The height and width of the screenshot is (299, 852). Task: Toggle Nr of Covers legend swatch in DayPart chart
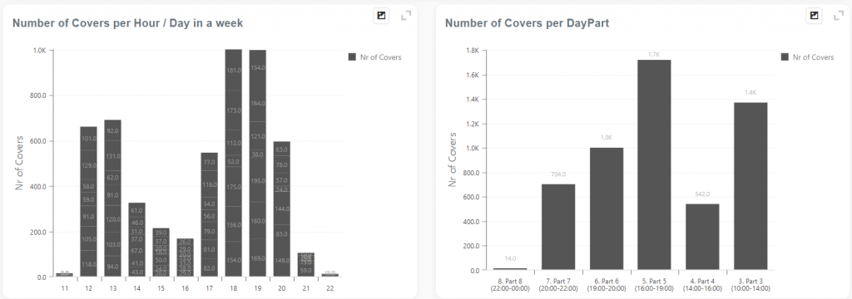coord(784,57)
